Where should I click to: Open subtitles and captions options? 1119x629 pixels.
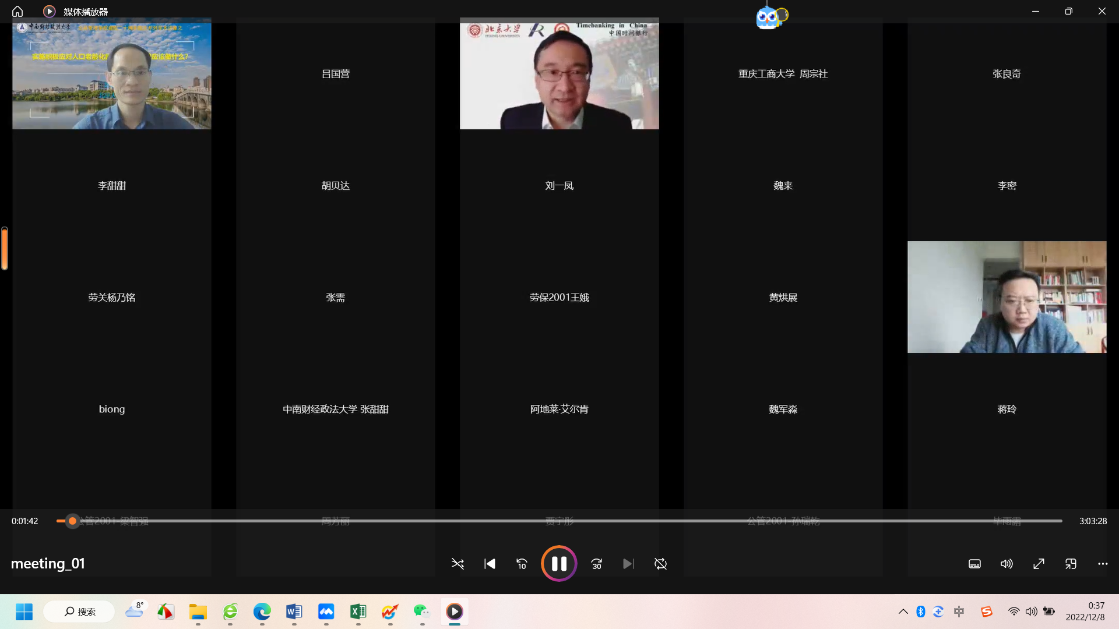pos(974,564)
